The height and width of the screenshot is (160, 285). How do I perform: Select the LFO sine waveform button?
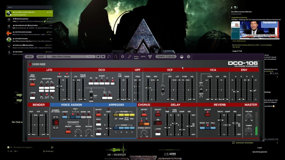pos(52,91)
